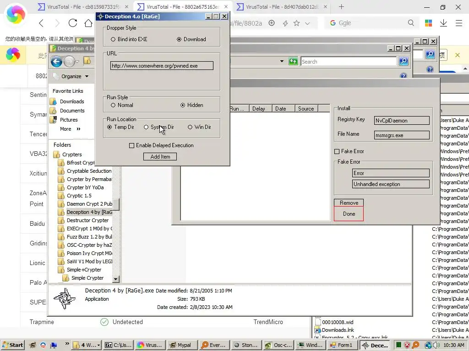The height and width of the screenshot is (351, 469).
Task: Select Temp Dir run location
Action: click(x=120, y=127)
